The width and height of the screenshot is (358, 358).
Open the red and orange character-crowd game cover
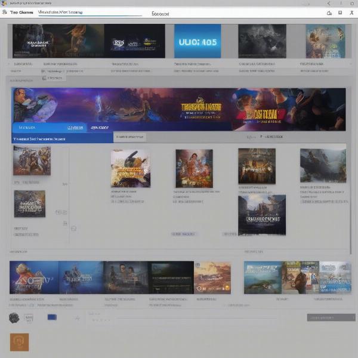pyautogui.click(x=195, y=168)
